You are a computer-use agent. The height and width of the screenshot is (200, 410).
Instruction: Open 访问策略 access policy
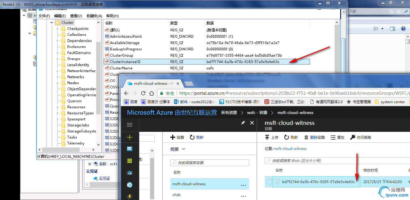point(361,137)
